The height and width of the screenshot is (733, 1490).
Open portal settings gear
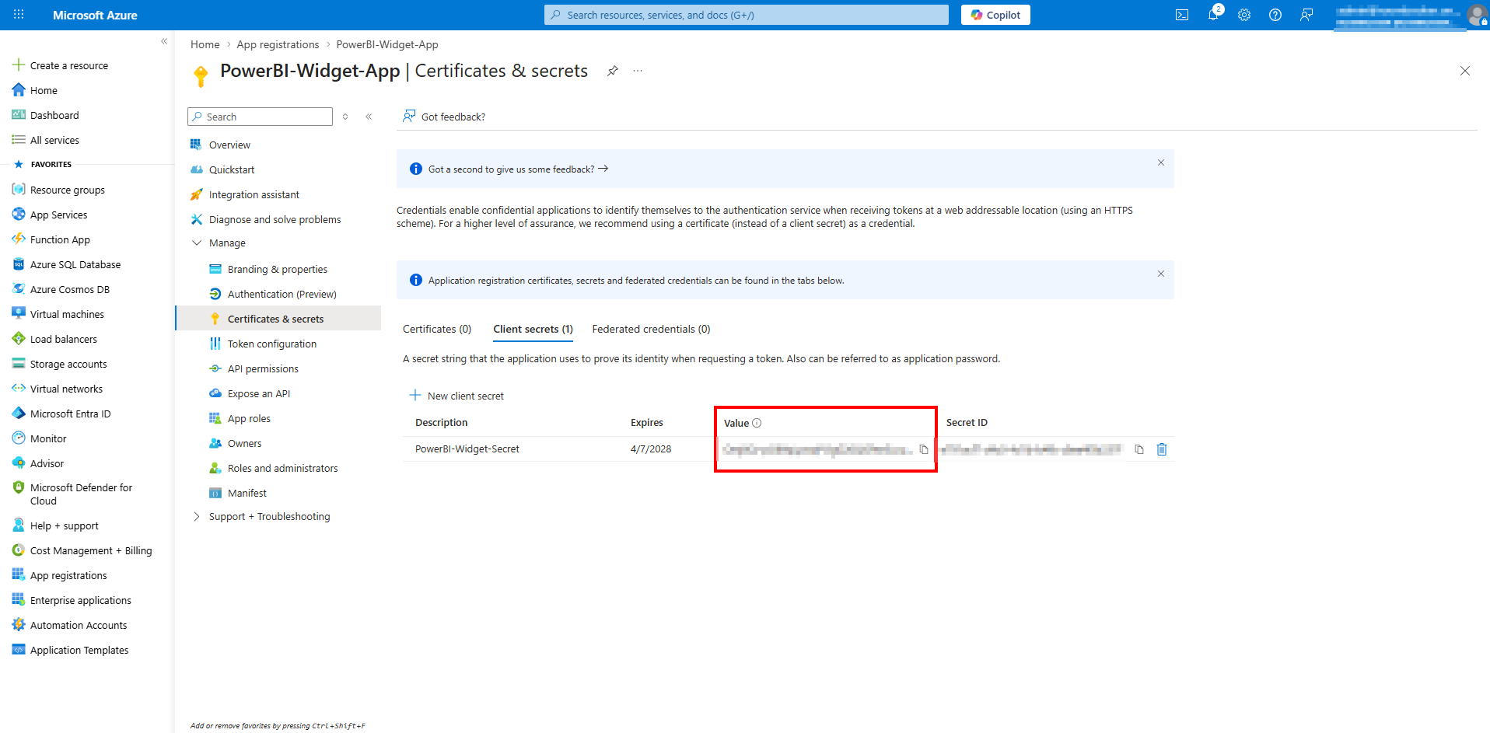1244,15
